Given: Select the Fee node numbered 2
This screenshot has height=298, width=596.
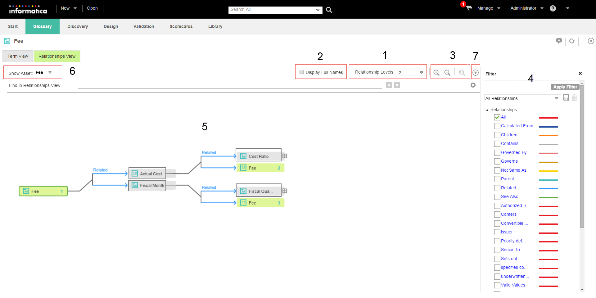Looking at the screenshot, I should [x=260, y=168].
